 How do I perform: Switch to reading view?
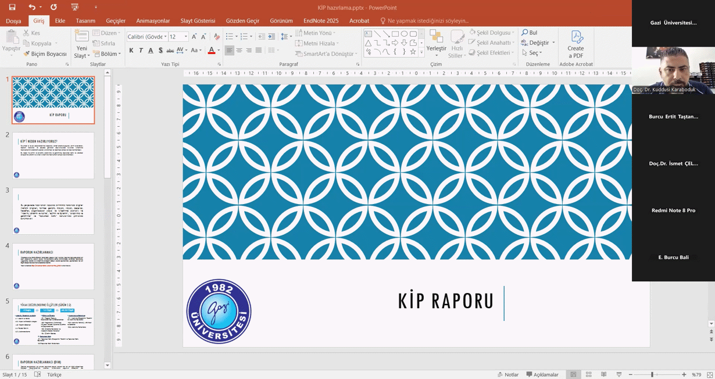click(603, 374)
